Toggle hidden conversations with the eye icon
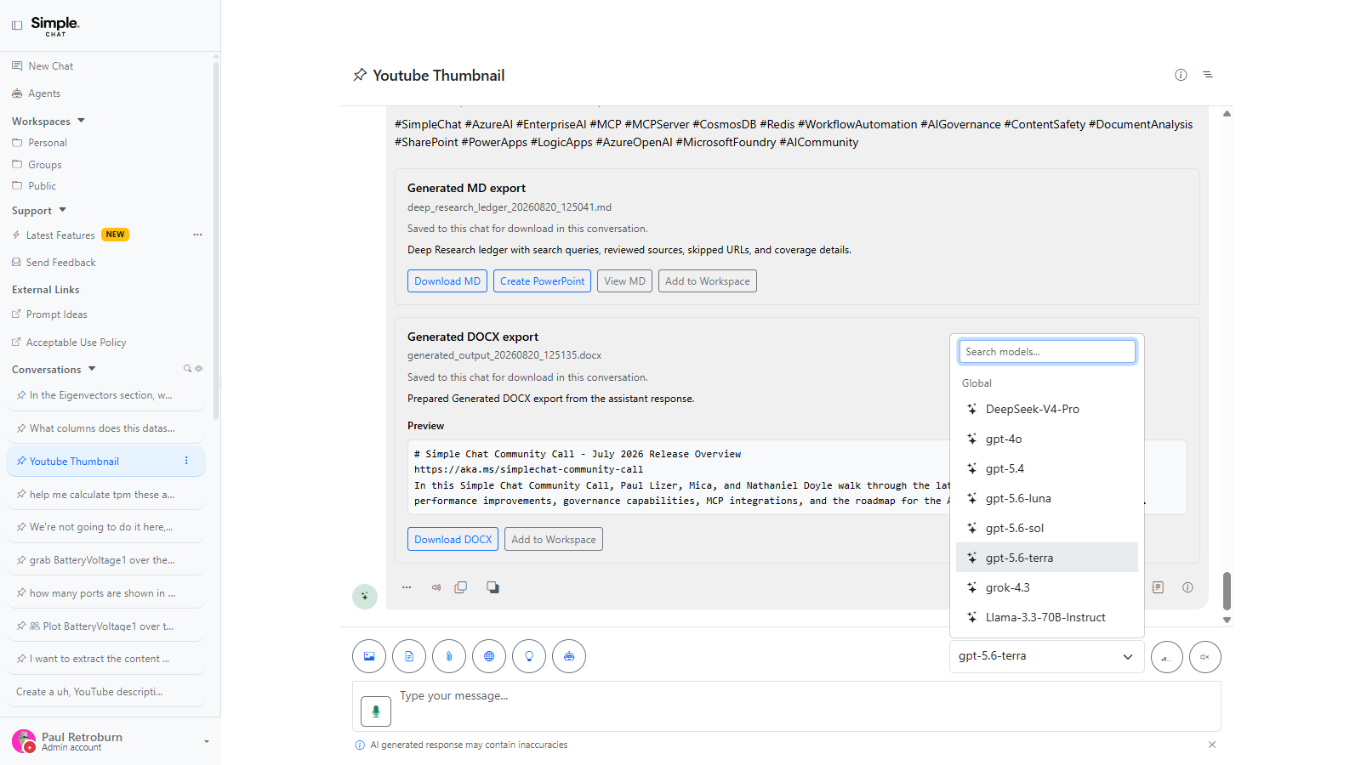The image size is (1361, 765). click(x=199, y=369)
